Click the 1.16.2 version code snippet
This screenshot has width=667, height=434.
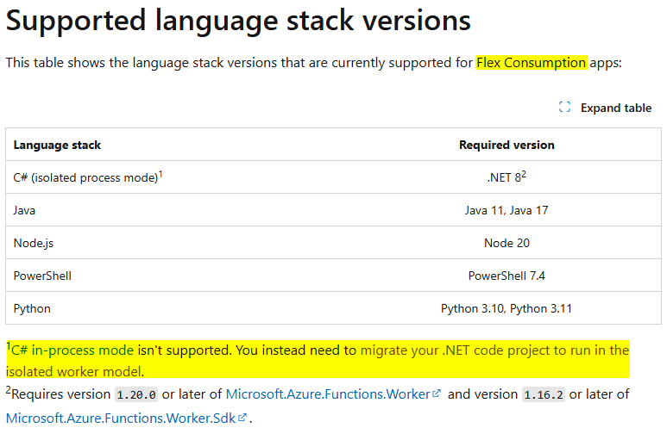[x=544, y=394]
